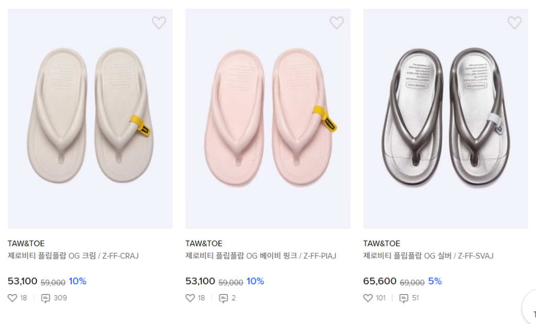Viewport: 536px width, 324px height.
Task: Open review comment icon with 2 reviews
Action: 224,298
